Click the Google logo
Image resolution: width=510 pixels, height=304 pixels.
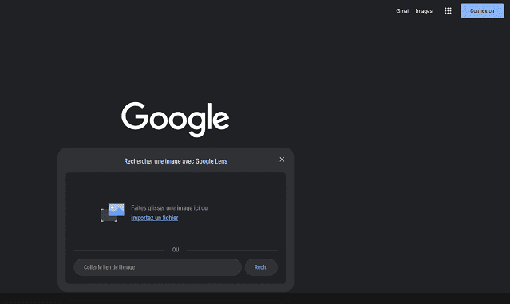point(176,120)
